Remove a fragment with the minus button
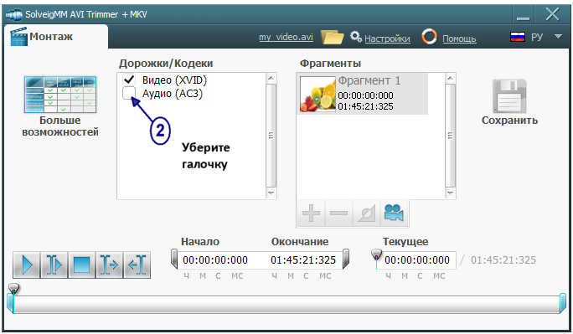573x334 pixels. [x=338, y=213]
